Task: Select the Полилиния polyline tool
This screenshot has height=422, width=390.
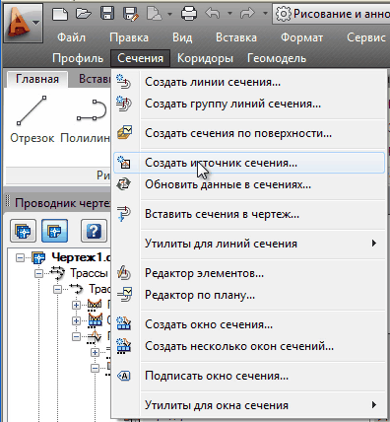Action: coord(86,120)
